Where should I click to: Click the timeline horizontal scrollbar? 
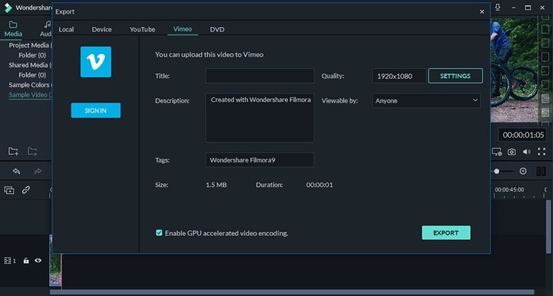click(x=292, y=292)
